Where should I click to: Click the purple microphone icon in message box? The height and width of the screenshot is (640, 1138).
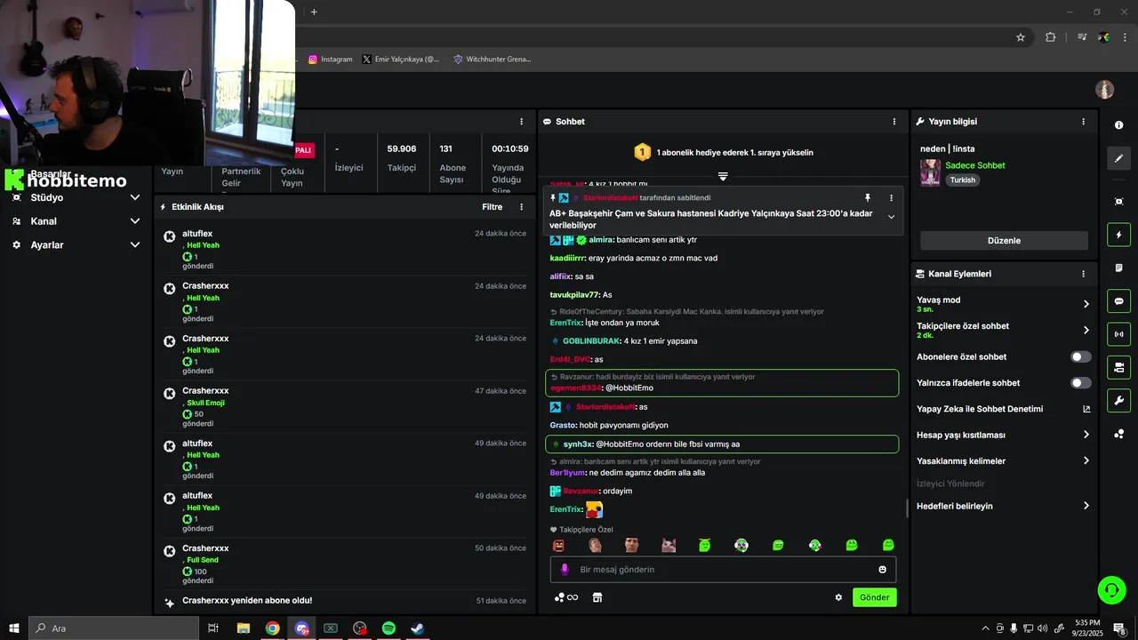[564, 570]
